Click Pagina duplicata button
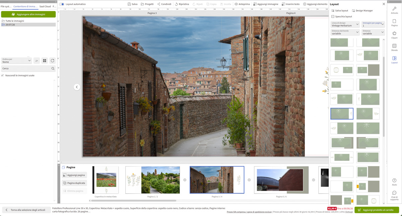 tap(74, 183)
